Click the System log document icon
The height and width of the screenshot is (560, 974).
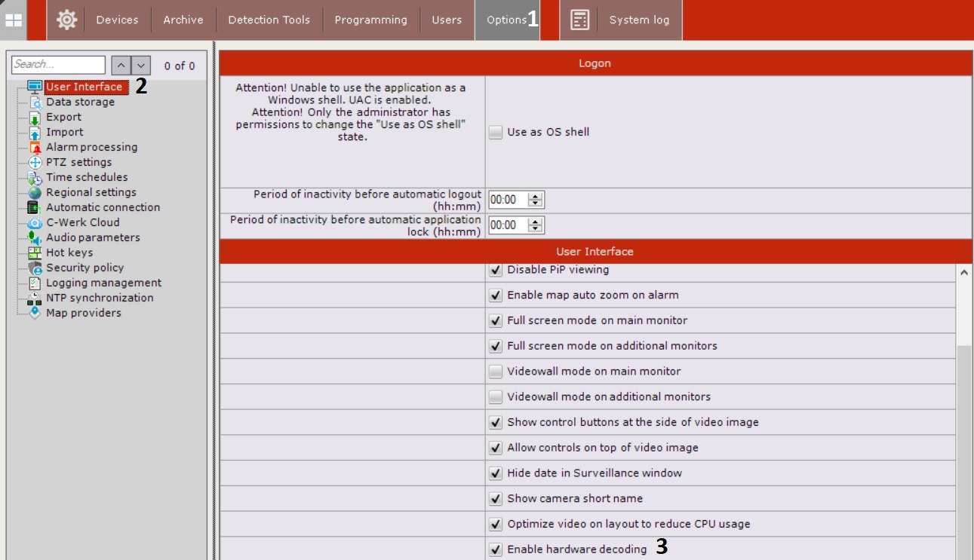(579, 20)
